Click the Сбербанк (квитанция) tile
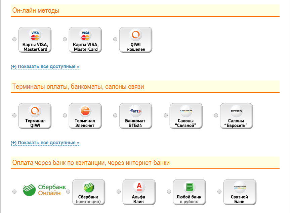The width and height of the screenshot is (290, 213). click(x=89, y=192)
